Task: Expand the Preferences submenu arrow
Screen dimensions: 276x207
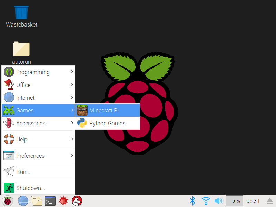Action: coord(72,156)
